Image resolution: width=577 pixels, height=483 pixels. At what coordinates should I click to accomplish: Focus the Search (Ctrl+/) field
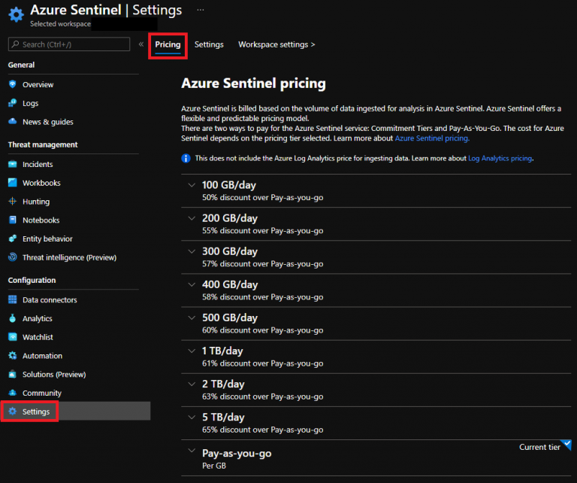pos(69,44)
